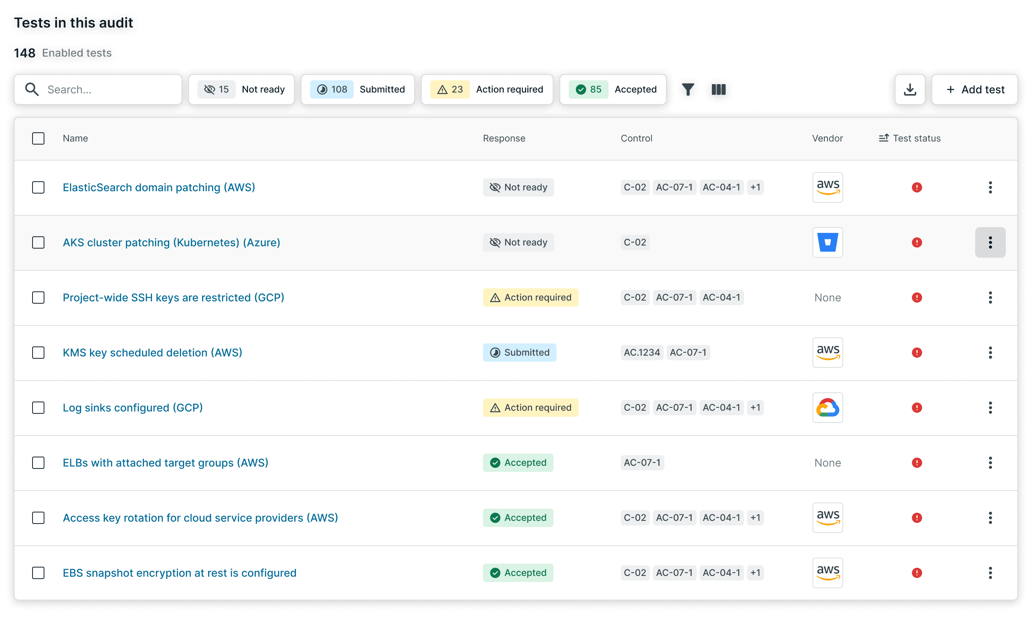
Task: Click the Bitbucket vendor icon in AKS row
Action: coord(827,242)
